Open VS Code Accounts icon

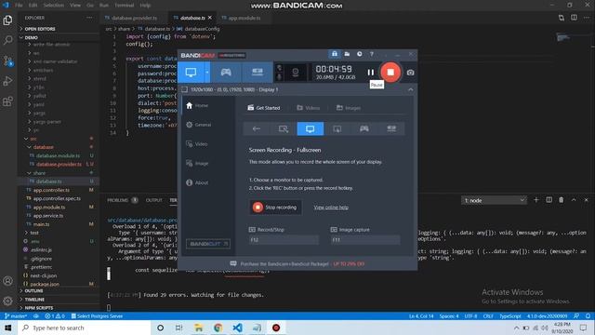[x=7, y=281]
